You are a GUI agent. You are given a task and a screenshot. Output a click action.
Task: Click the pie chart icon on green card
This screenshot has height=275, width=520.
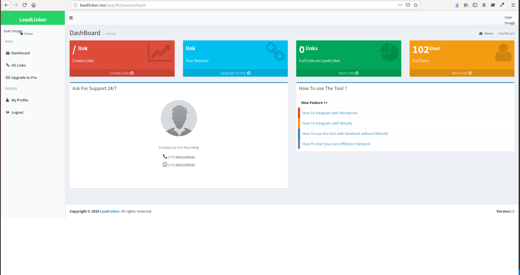pyautogui.click(x=389, y=52)
